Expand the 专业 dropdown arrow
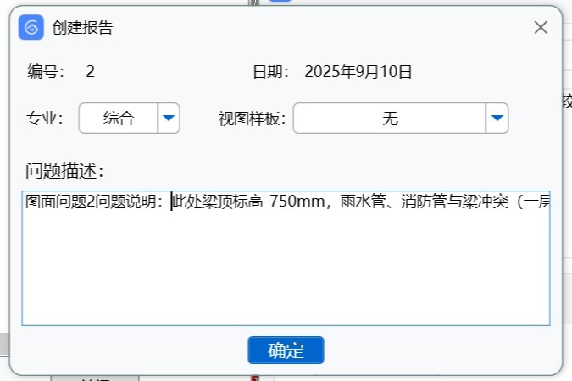Viewport: 572px width, 381px height. [x=169, y=119]
